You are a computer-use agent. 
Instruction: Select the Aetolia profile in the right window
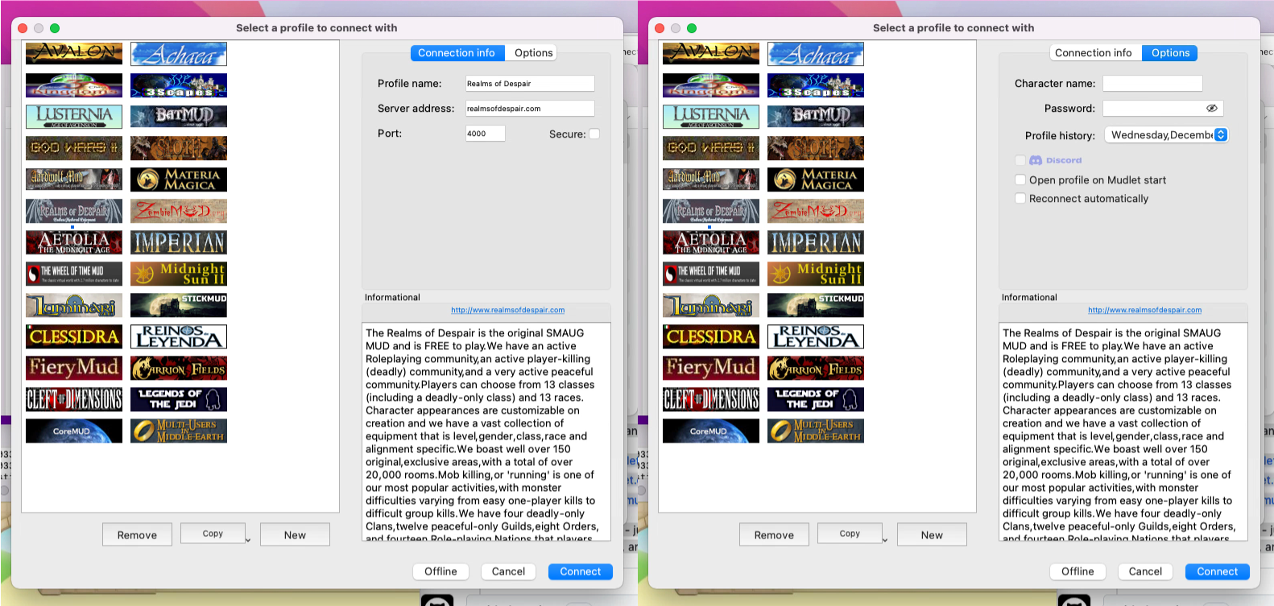711,242
